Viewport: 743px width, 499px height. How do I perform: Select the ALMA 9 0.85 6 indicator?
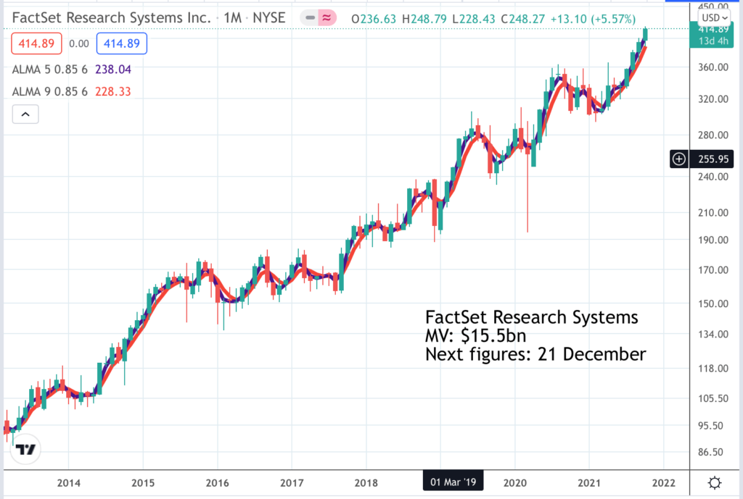click(50, 91)
